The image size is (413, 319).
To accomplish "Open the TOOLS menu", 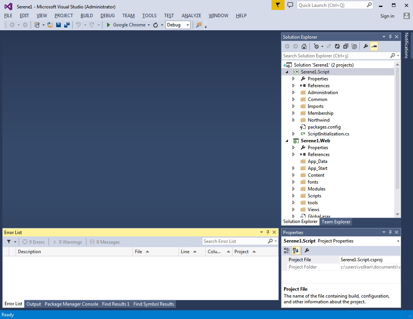I will [x=150, y=16].
